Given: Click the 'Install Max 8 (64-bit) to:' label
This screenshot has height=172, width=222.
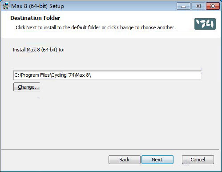Looking at the screenshot, I should (x=39, y=50).
